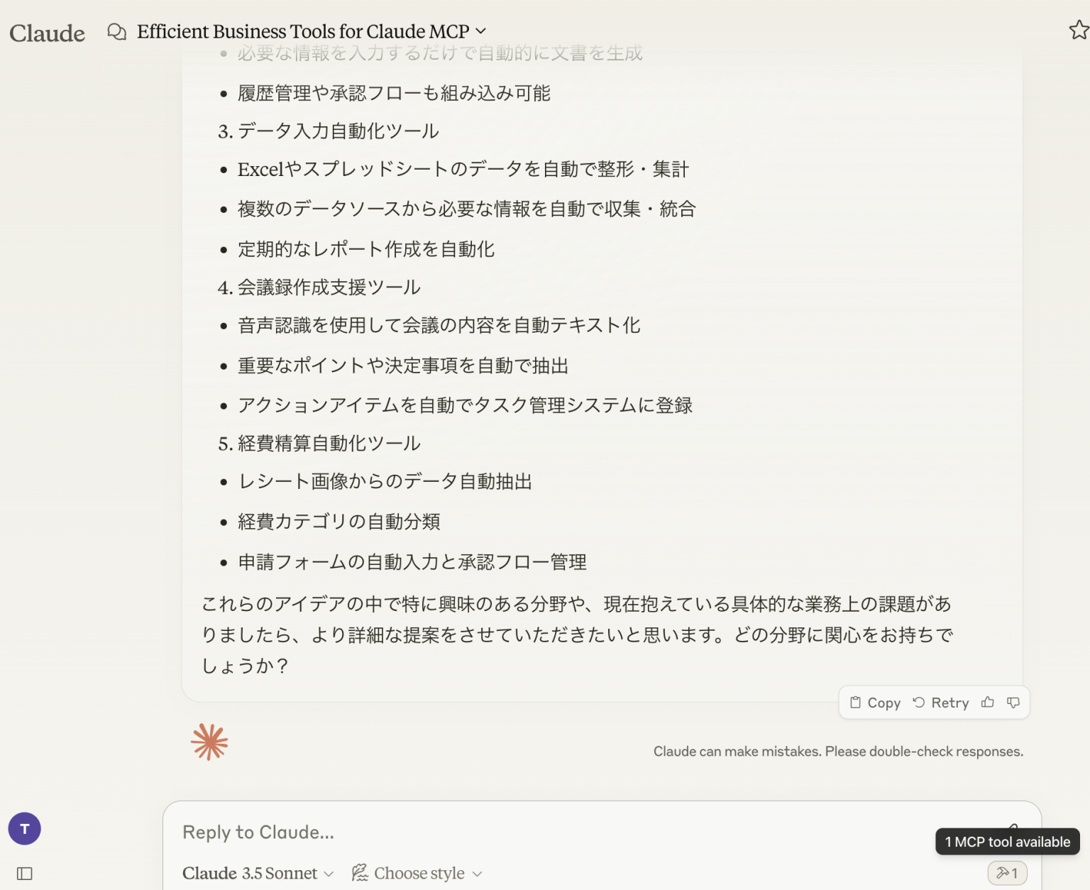The width and height of the screenshot is (1090, 890).
Task: Click the Reply to Claude input field
Action: (497, 832)
